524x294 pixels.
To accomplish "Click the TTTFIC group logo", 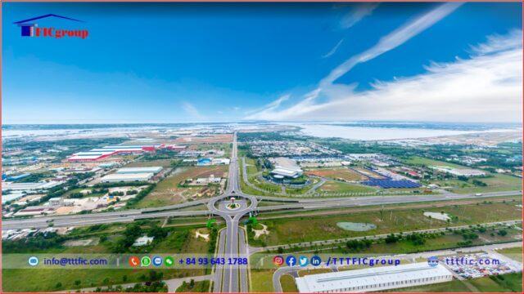I will pos(51,27).
